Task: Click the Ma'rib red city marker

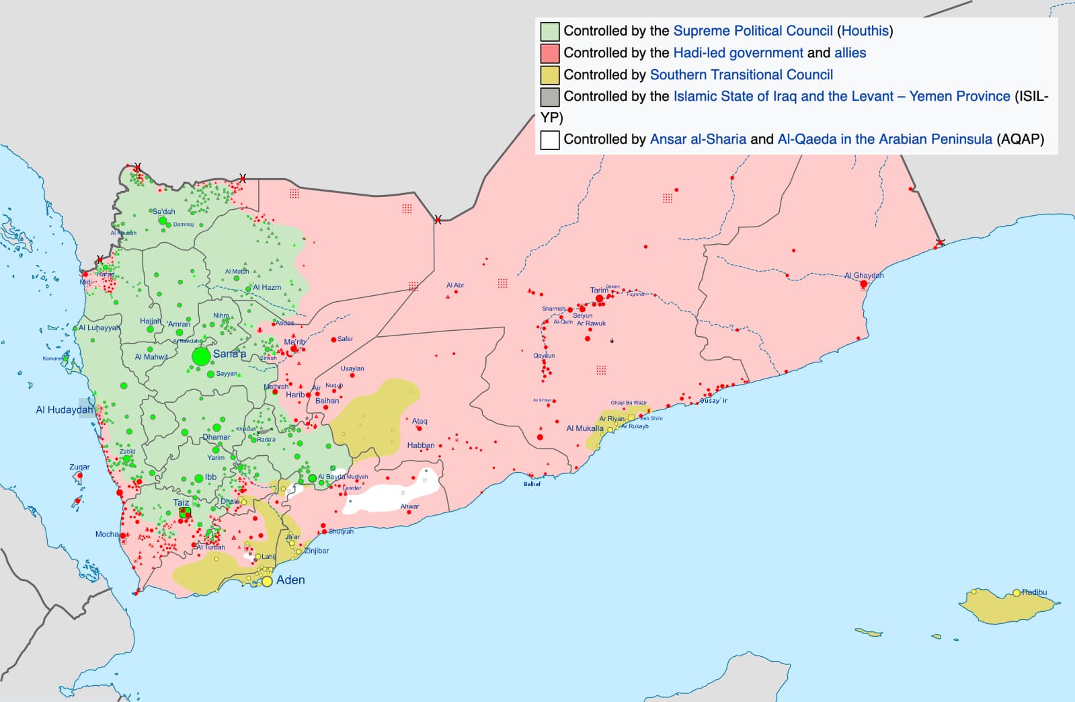Action: point(294,349)
